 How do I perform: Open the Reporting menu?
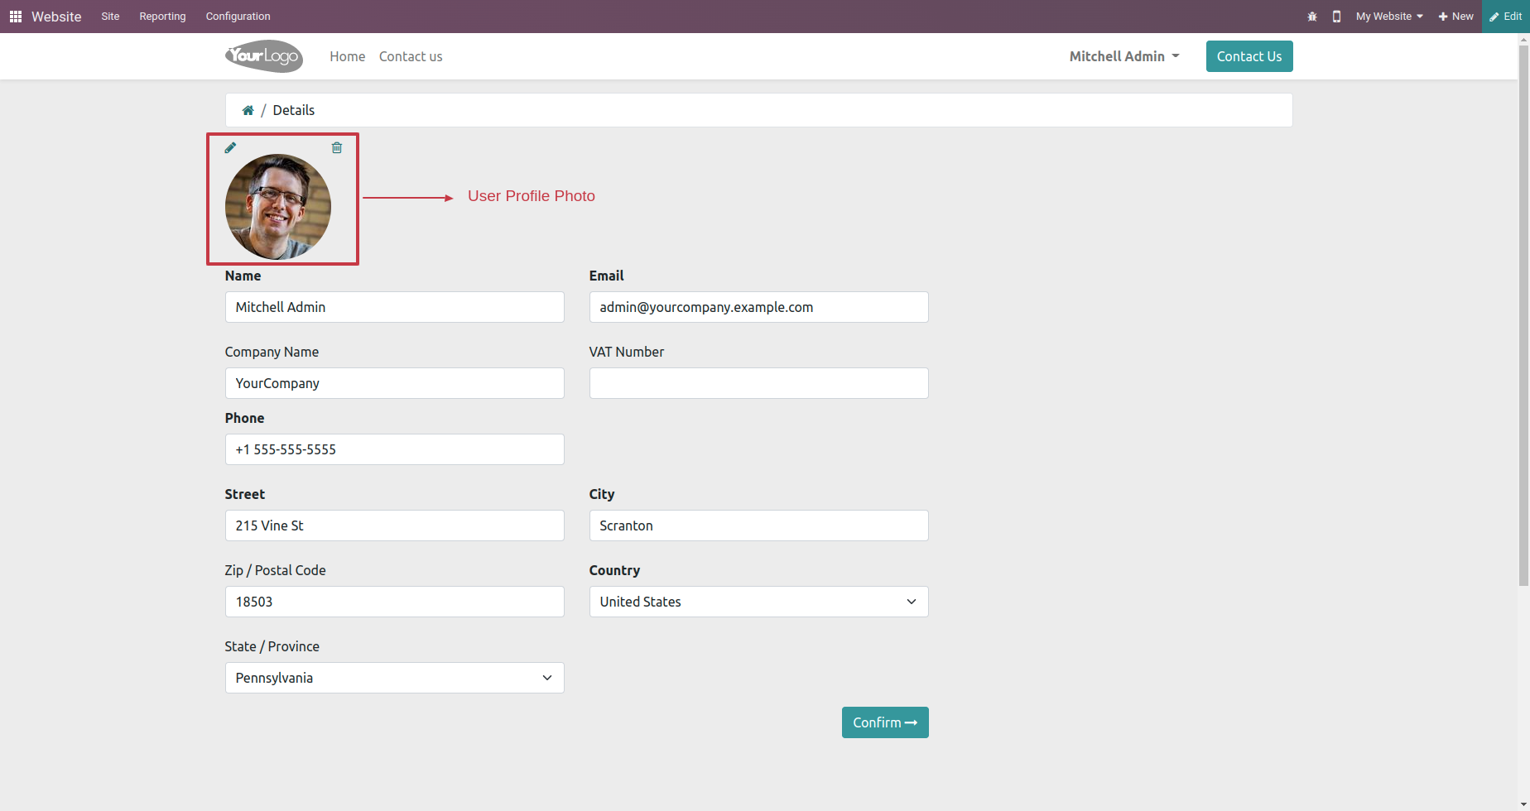(162, 17)
